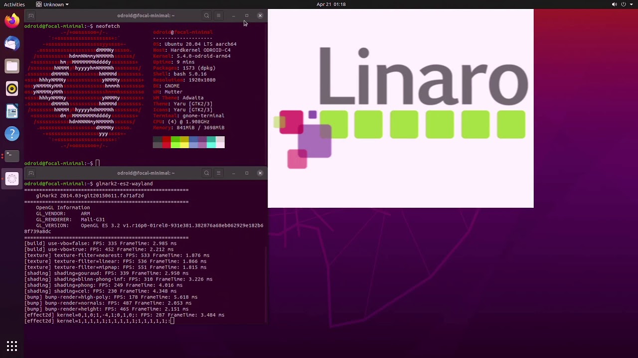Image resolution: width=638 pixels, height=358 pixels.
Task: Click the 'bump-render=normals' result line
Action: click(x=108, y=303)
